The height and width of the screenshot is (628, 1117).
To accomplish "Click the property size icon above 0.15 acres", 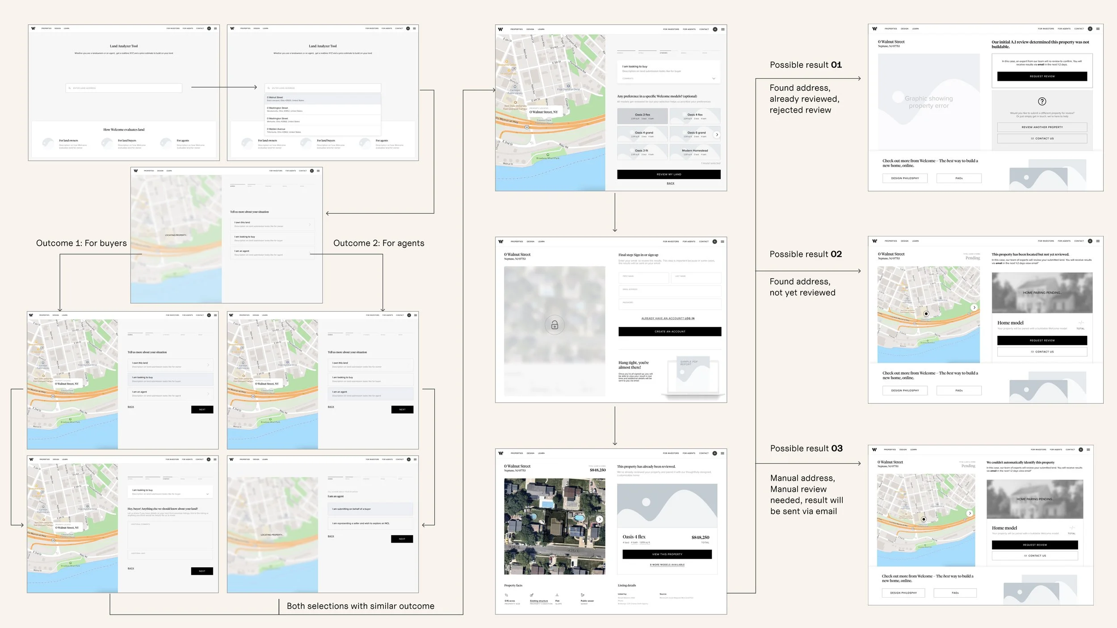I will 506,595.
